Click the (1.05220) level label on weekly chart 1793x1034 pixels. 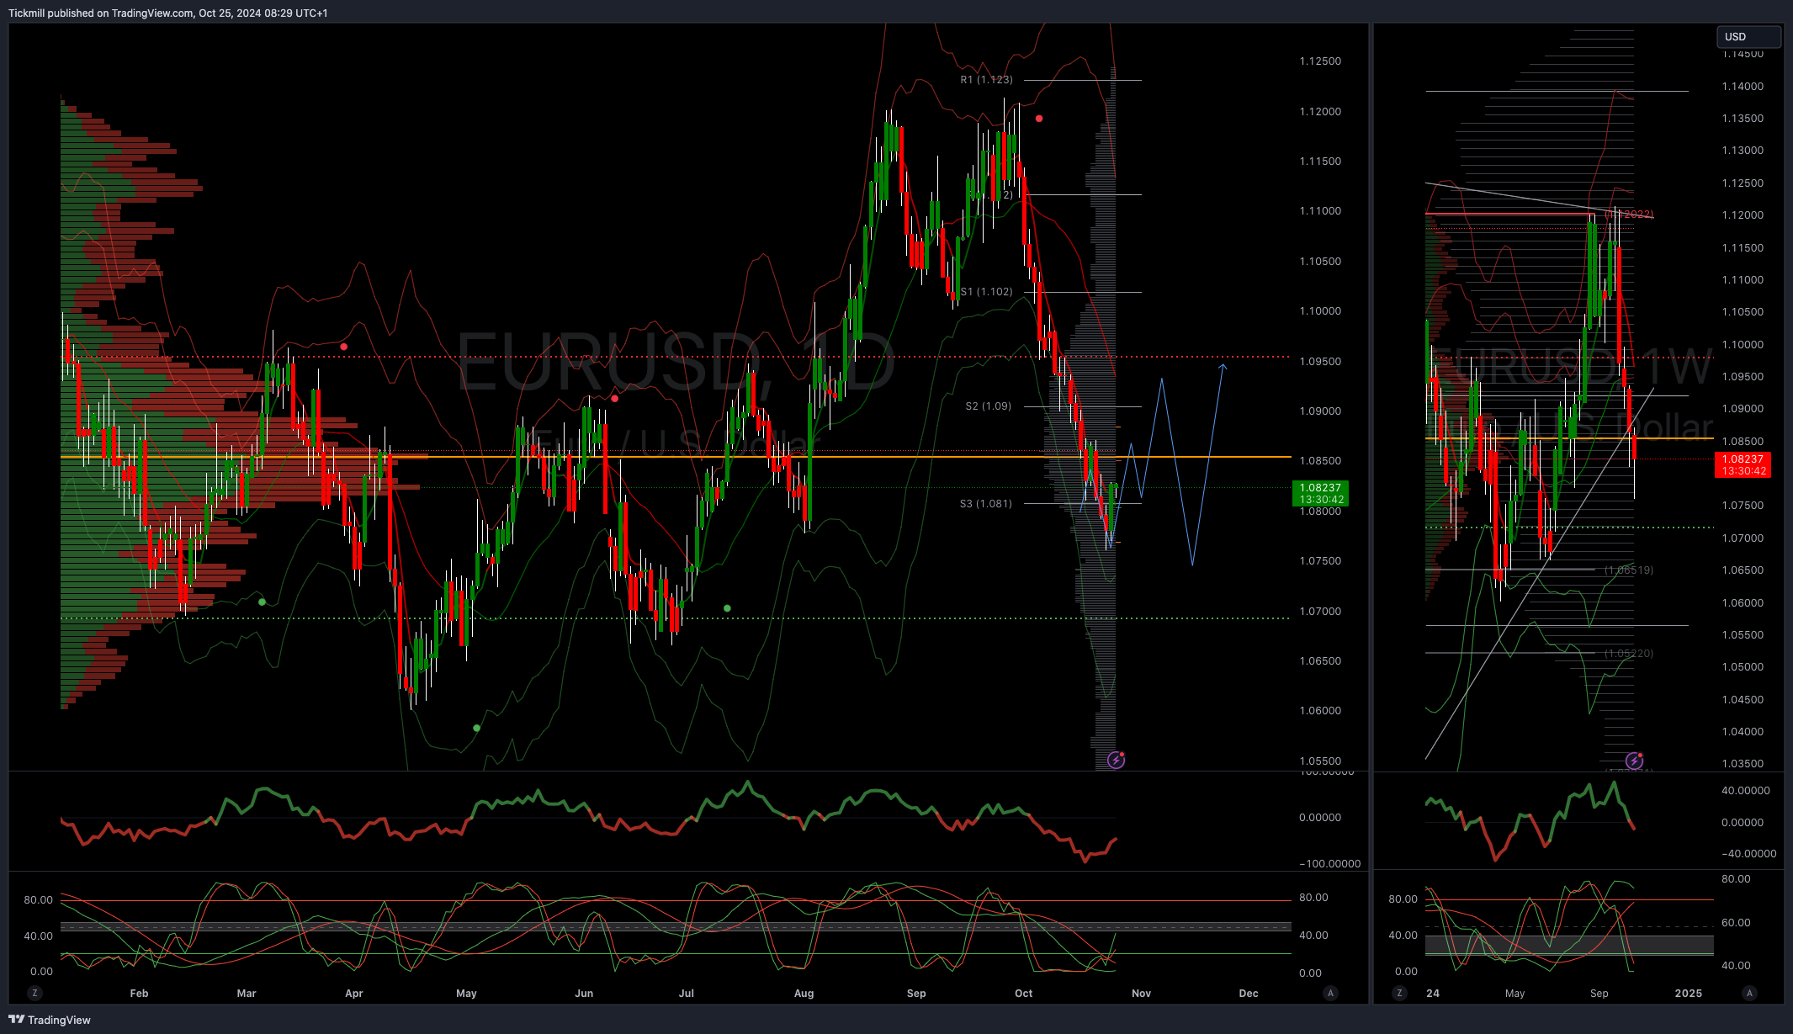click(1628, 654)
